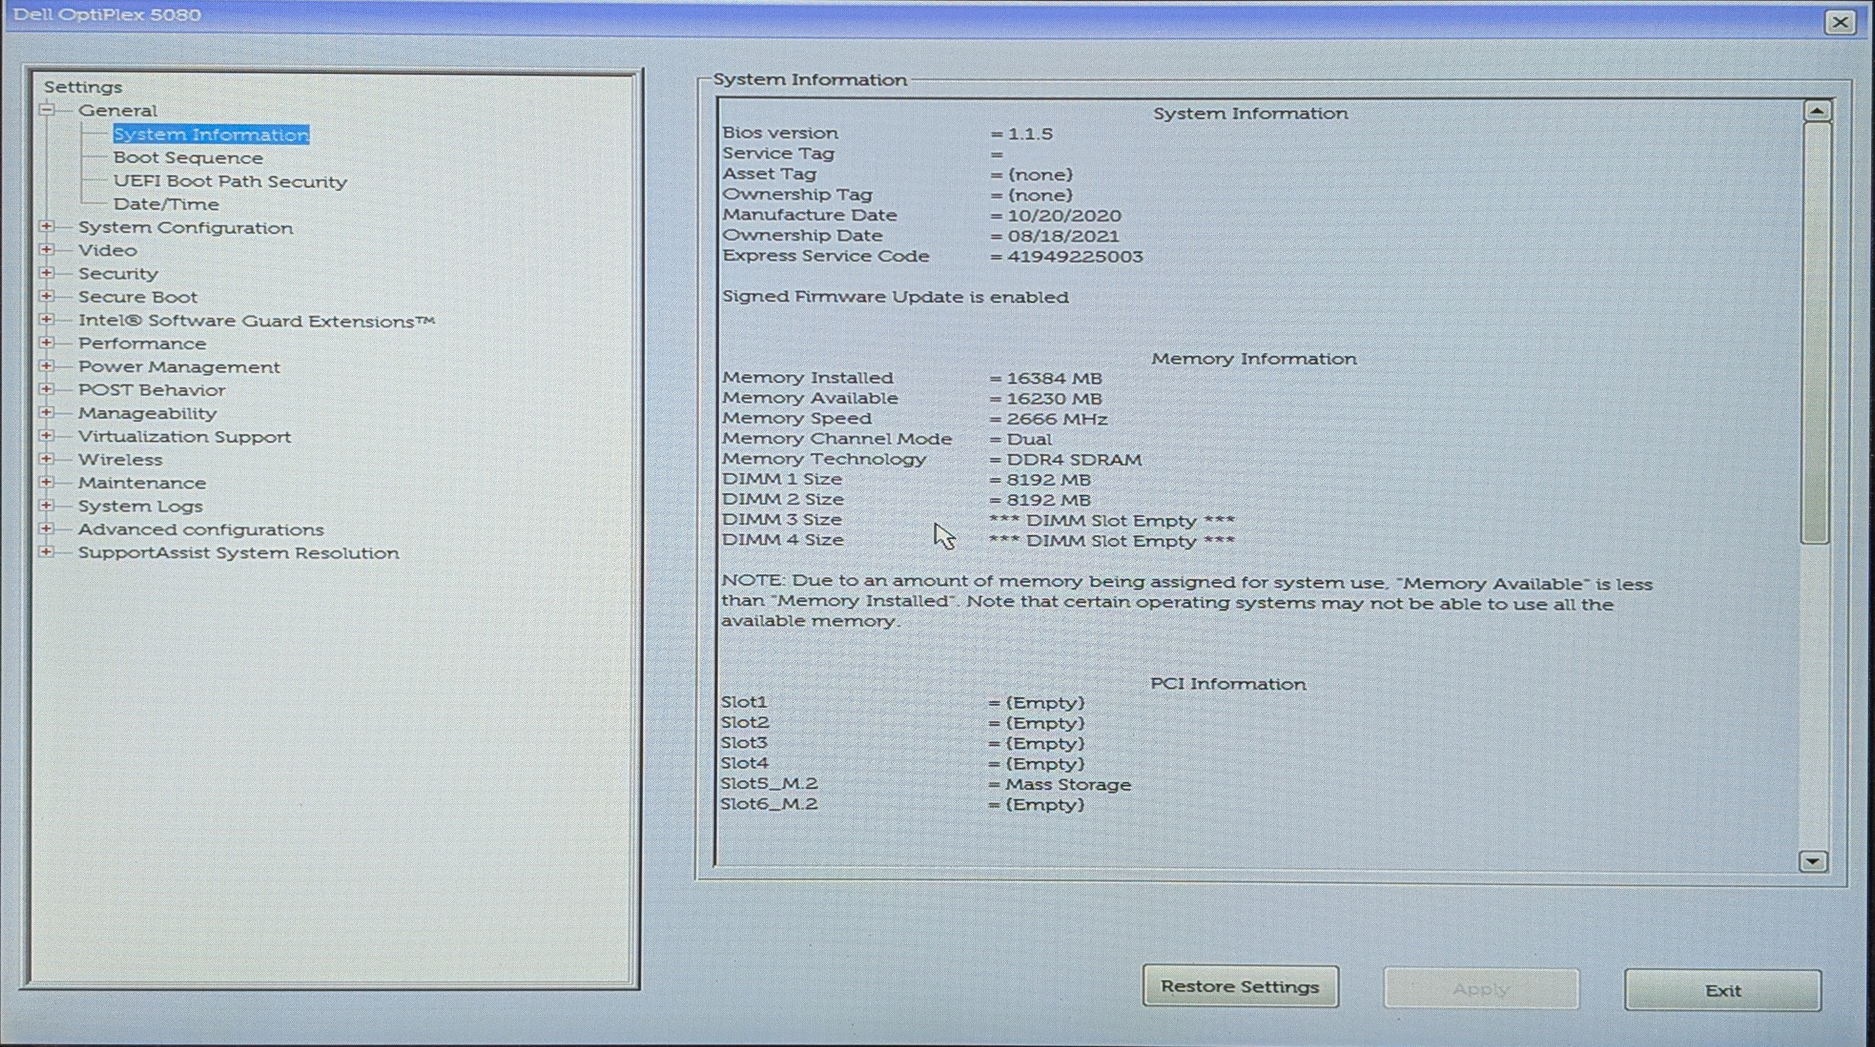1875x1047 pixels.
Task: Expand the Security settings node
Action: (46, 273)
